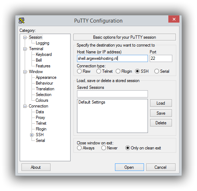Click the Load button
The height and width of the screenshot is (191, 197).
pos(161,103)
